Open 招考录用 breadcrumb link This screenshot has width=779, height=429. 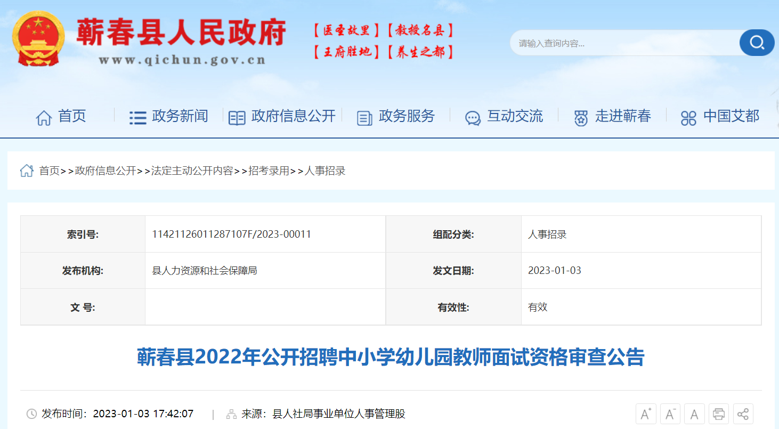click(269, 171)
